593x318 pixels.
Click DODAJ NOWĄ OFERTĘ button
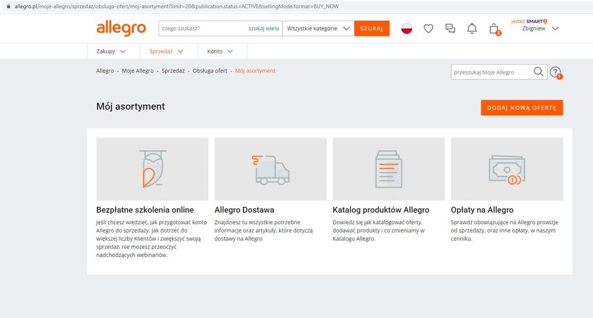522,108
